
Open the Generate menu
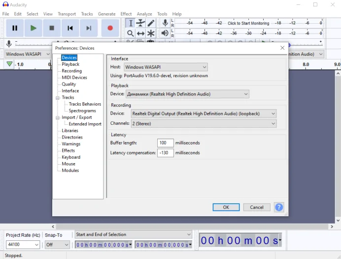click(107, 14)
